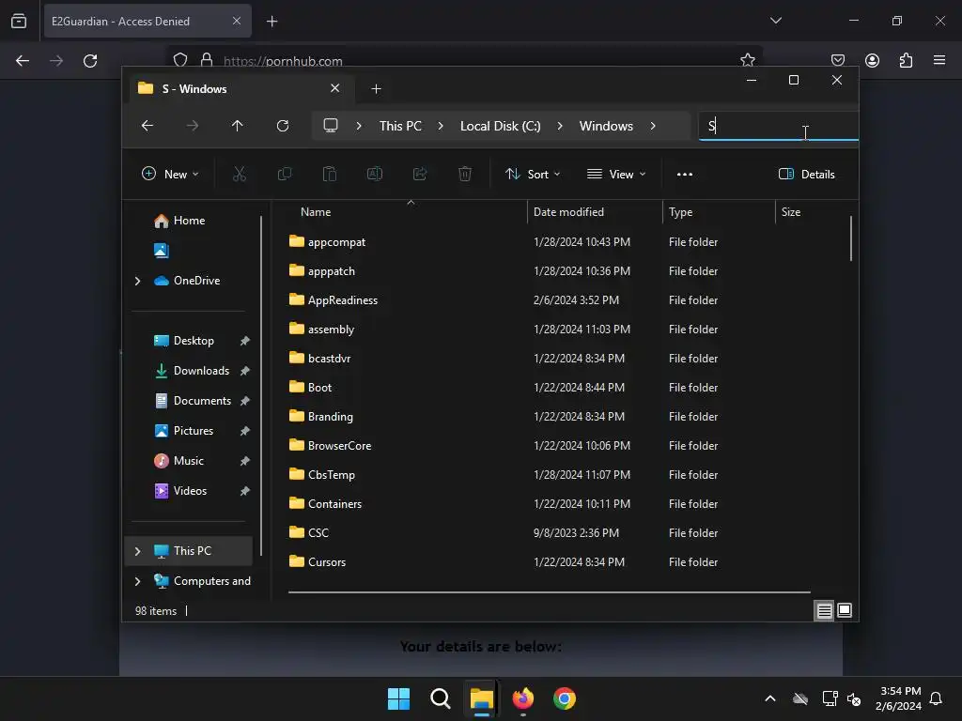Show hidden system tray icons

point(770,698)
